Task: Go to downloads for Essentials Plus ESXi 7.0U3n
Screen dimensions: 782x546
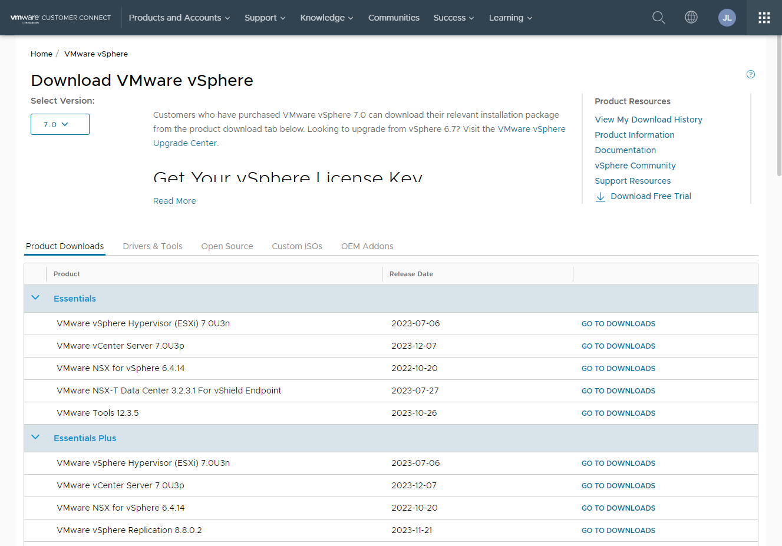Action: click(x=618, y=464)
